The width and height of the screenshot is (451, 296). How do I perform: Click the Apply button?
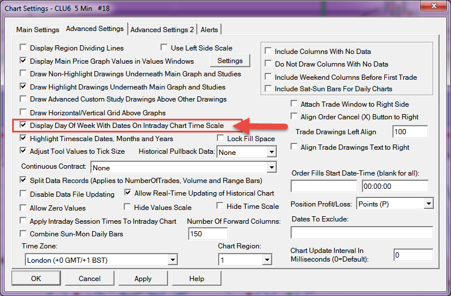143,278
